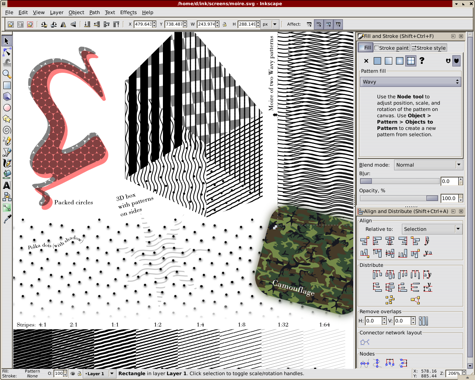Toggle the width/height lock in the toolbar

click(225, 24)
